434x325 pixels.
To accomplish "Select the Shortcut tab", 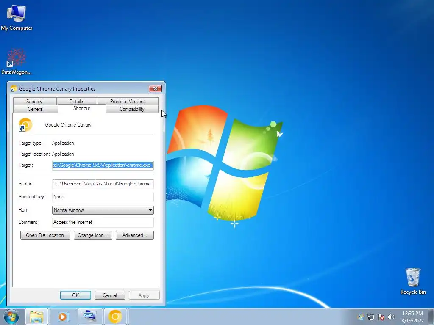I will tap(82, 108).
